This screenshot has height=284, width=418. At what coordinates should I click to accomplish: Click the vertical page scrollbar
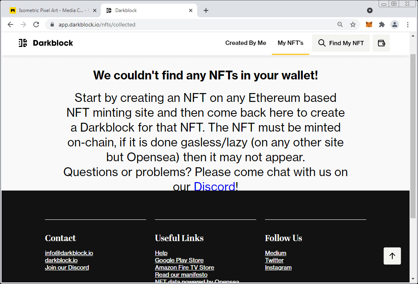[413, 136]
